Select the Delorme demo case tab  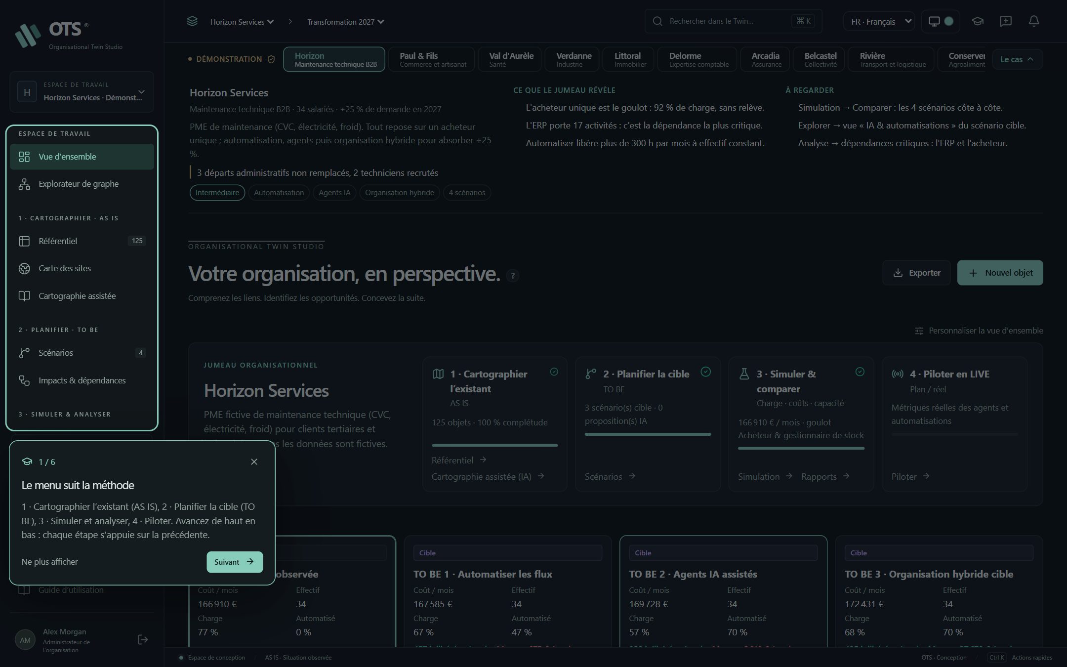click(x=698, y=59)
